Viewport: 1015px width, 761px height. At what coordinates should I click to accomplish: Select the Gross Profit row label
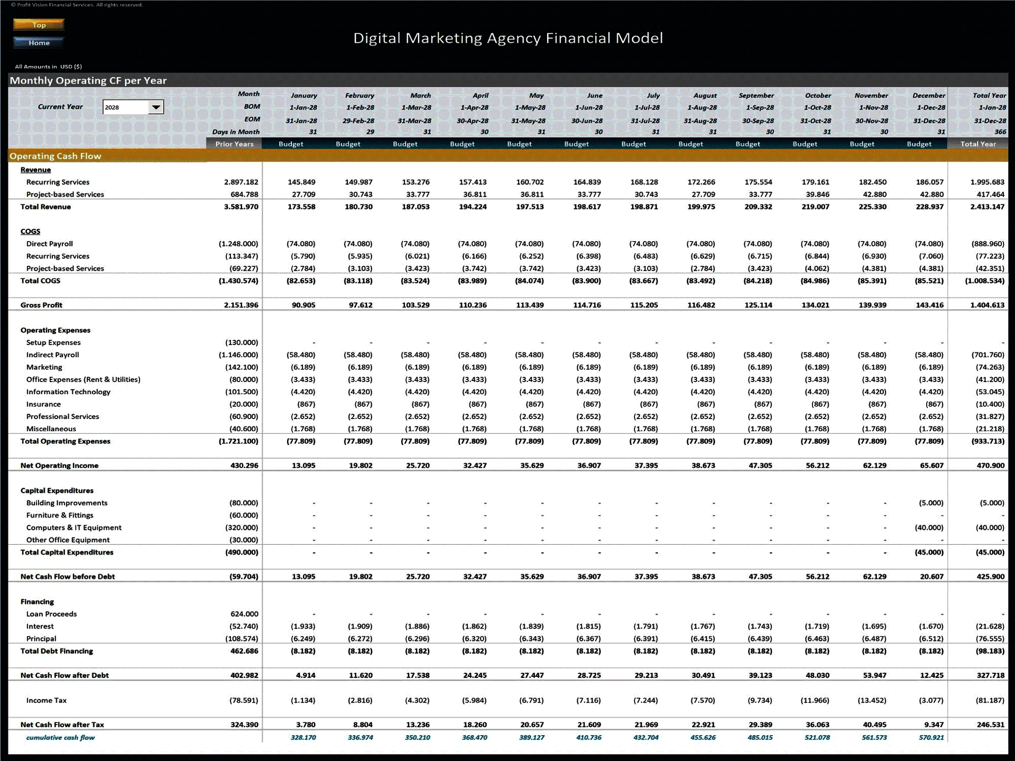41,305
